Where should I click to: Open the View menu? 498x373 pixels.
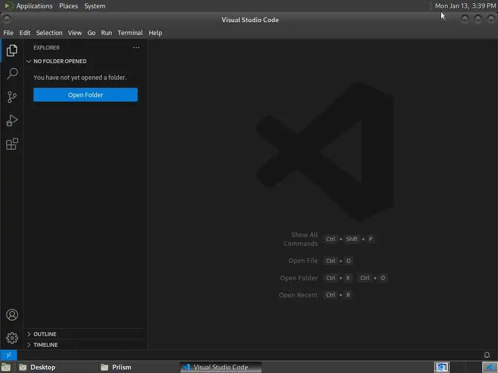pos(74,33)
